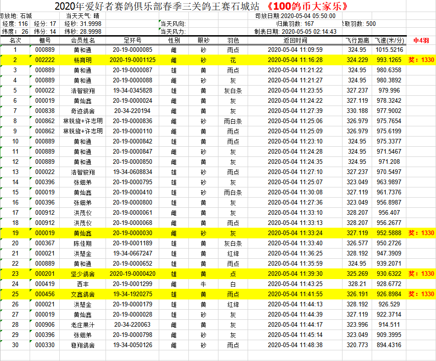
Task: Click prize label for rank 23
Action: 421,274
